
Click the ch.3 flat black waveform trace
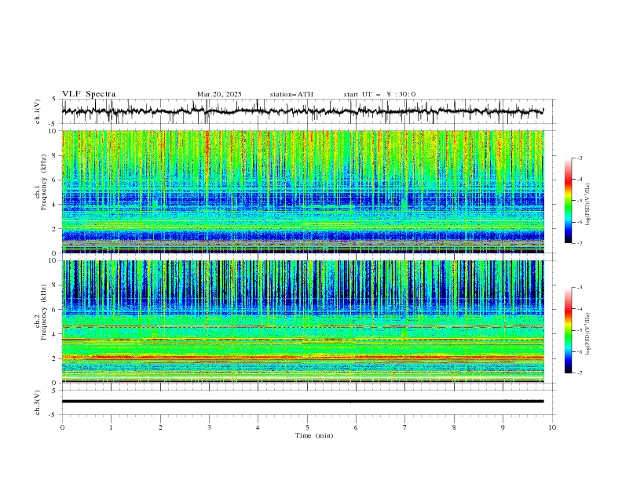pyautogui.click(x=302, y=402)
